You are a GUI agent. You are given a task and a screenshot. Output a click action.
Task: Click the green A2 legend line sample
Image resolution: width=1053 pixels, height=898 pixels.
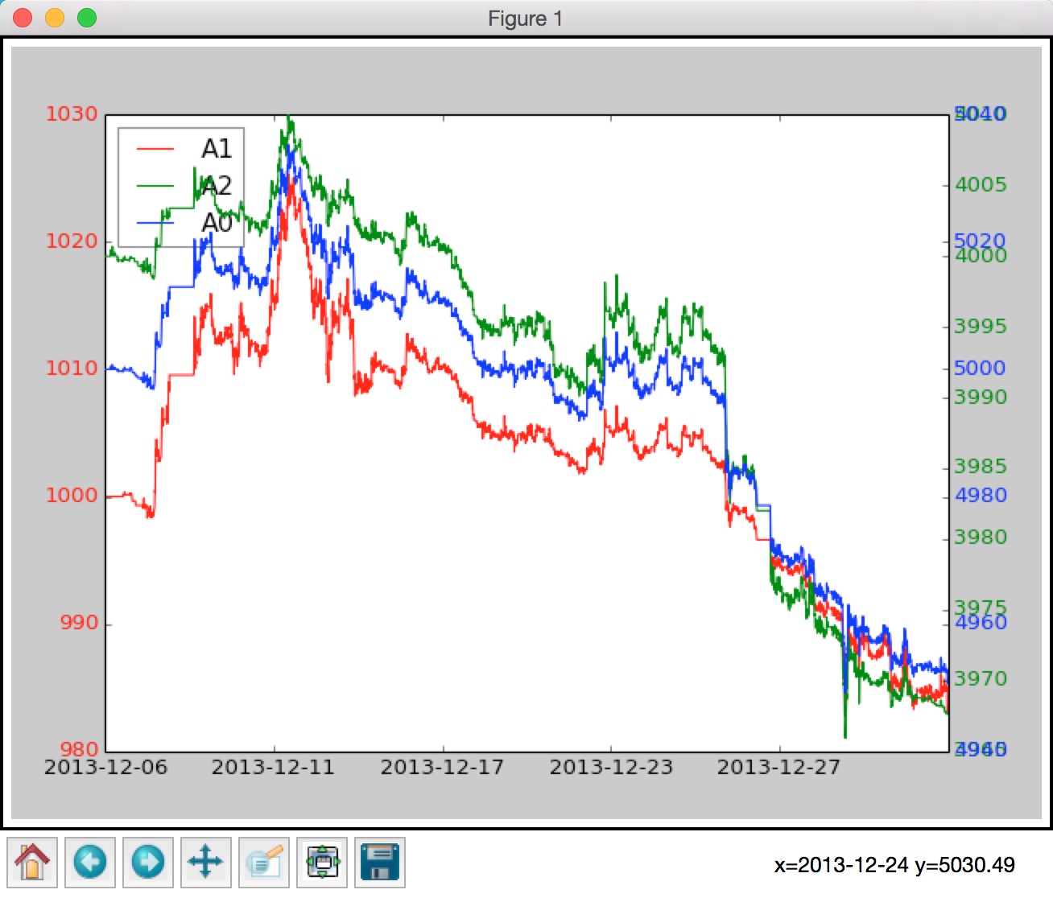(x=155, y=186)
